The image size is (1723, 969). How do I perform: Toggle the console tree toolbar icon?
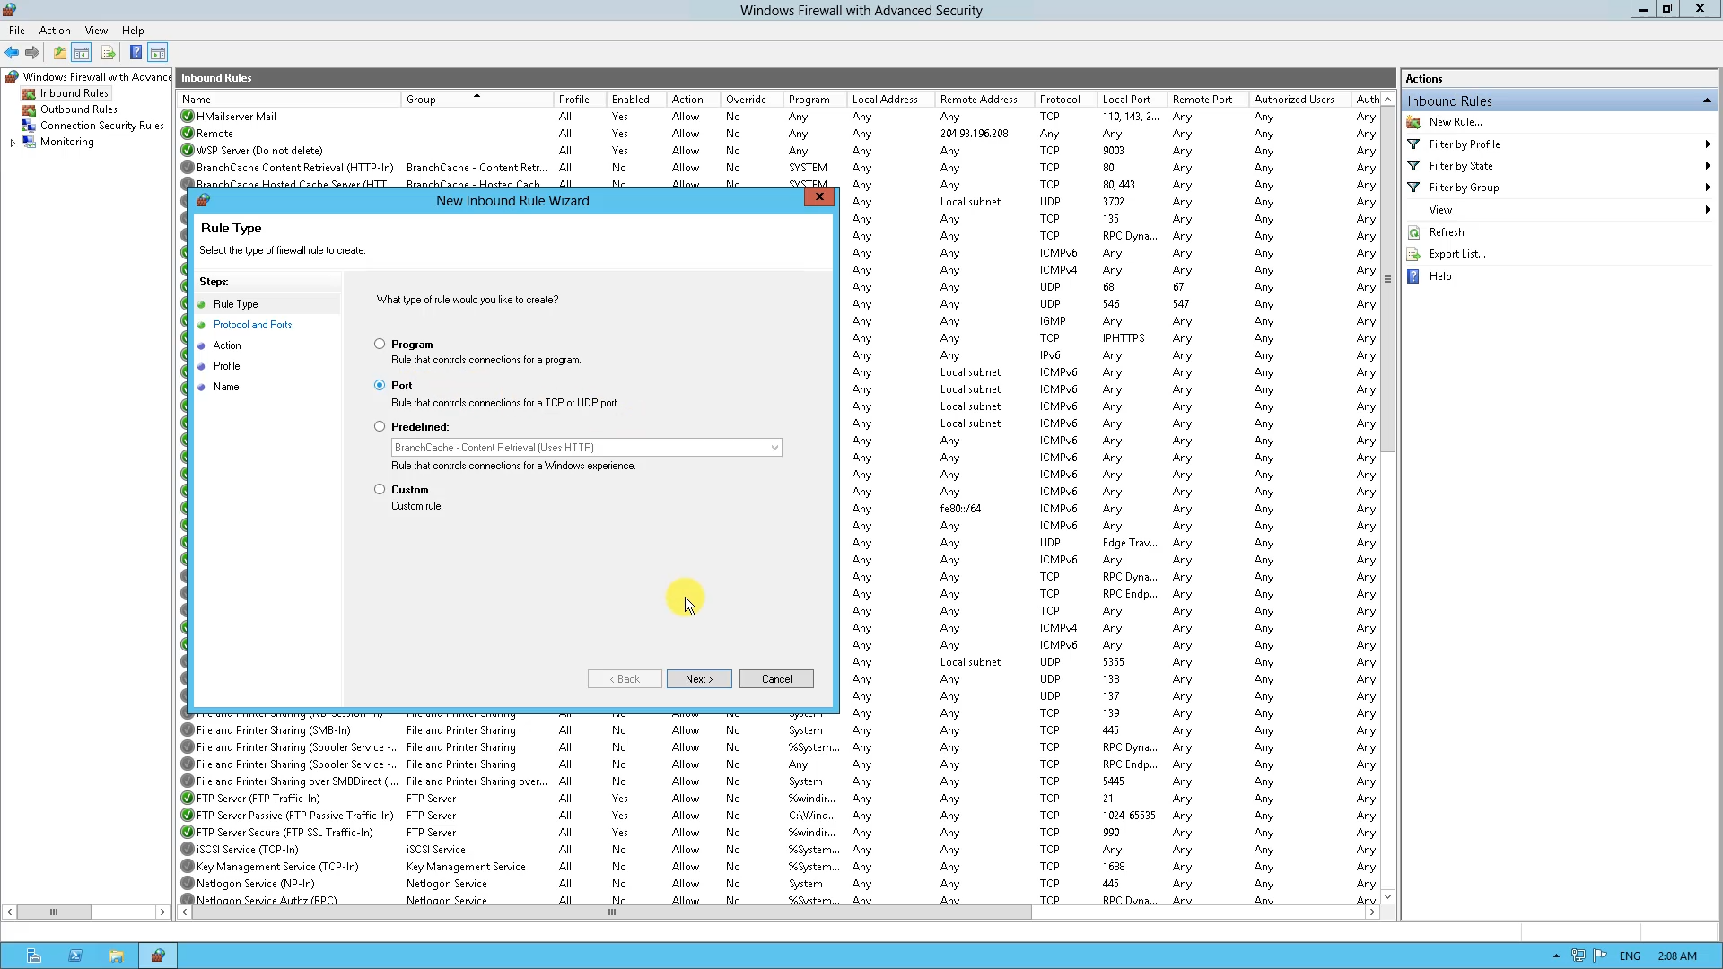82,53
